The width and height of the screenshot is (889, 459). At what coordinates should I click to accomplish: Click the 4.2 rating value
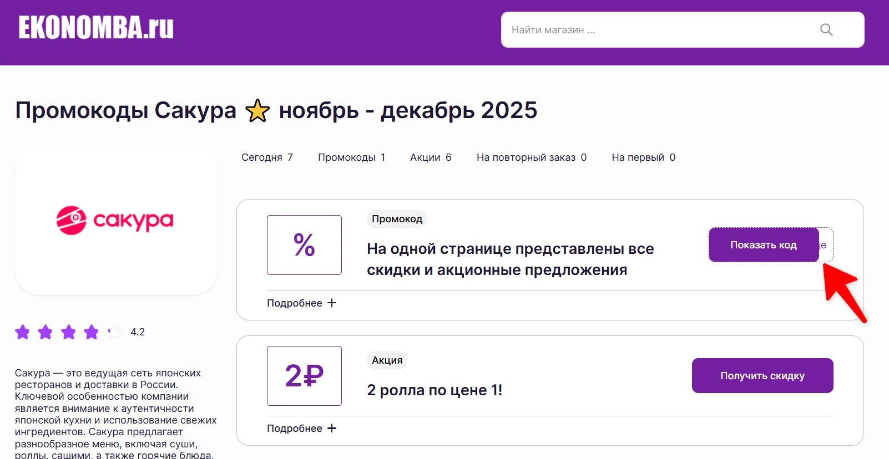137,332
